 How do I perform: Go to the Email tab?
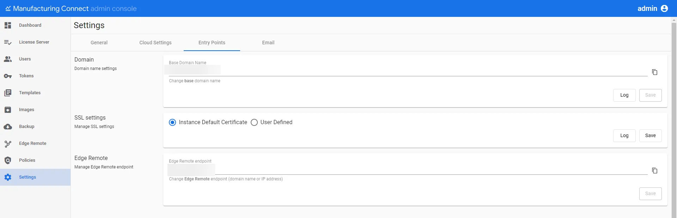tap(268, 43)
